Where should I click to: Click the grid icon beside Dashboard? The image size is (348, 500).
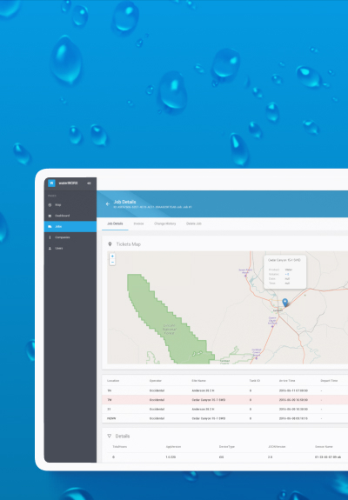pos(50,216)
